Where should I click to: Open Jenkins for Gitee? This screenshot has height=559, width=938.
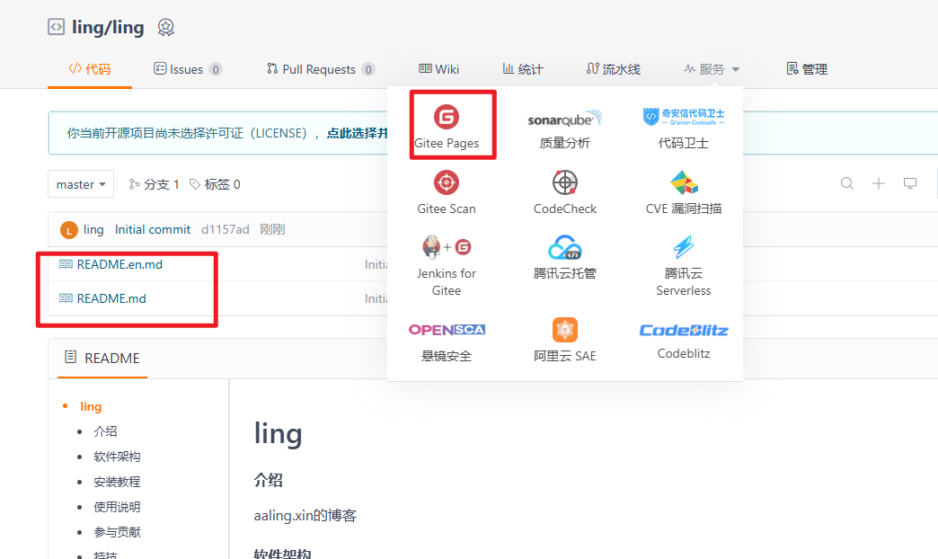(x=447, y=264)
